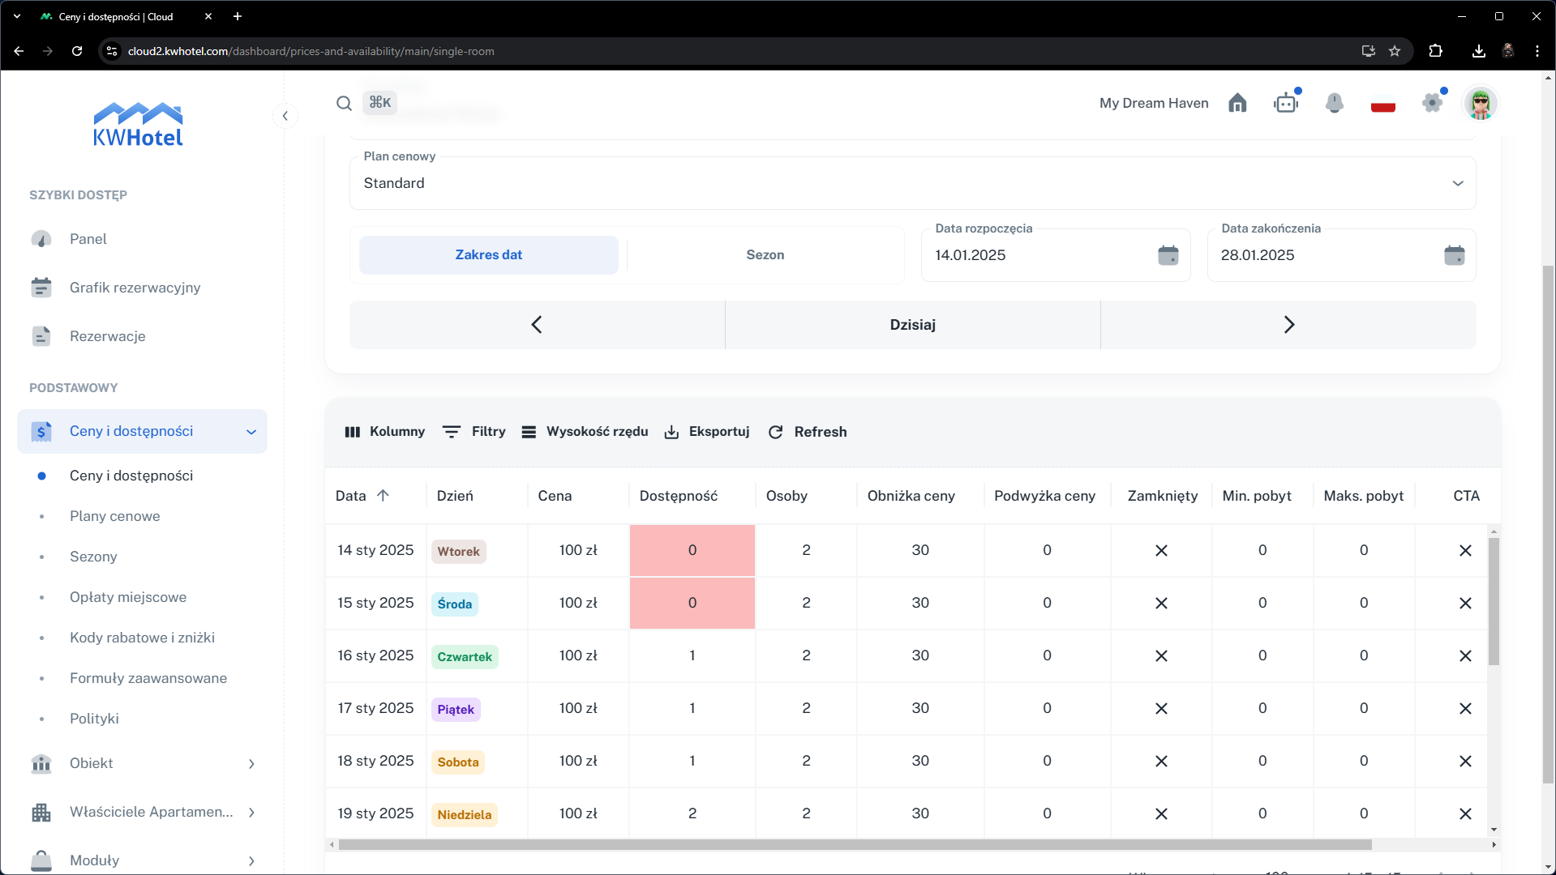Click the search magnifier icon
The image size is (1556, 875).
click(x=344, y=103)
